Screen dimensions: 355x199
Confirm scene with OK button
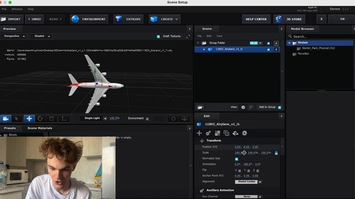[x=342, y=19]
